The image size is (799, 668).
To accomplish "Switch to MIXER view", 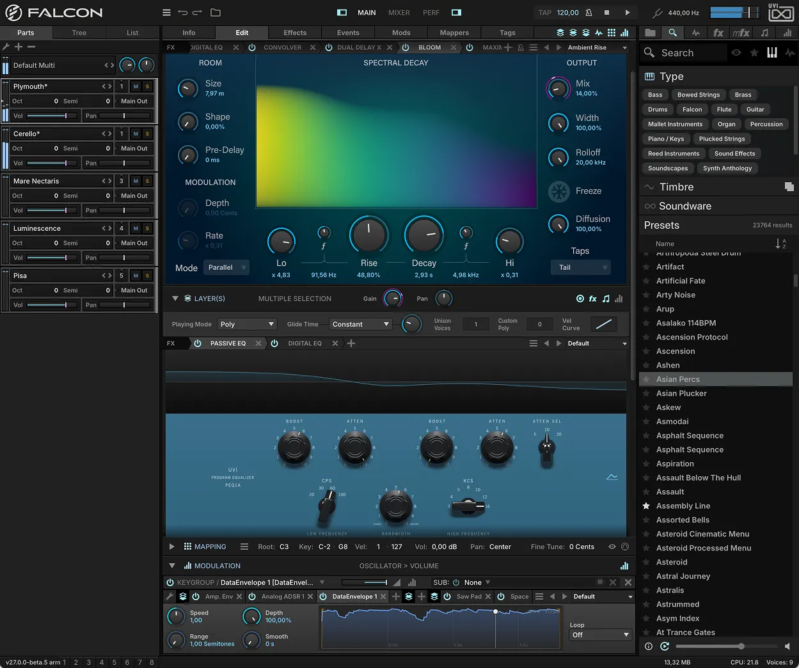I will 399,12.
